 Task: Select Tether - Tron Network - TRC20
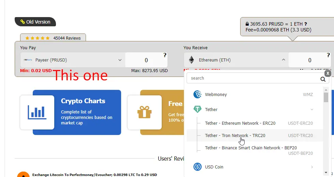pos(255,135)
